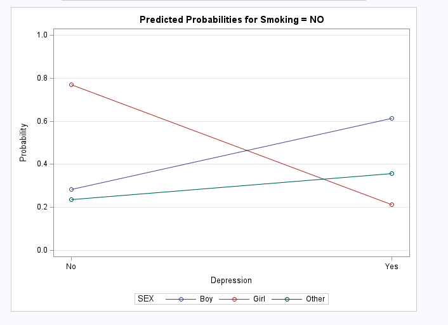Select the Other data point at Depression Yes

click(392, 173)
